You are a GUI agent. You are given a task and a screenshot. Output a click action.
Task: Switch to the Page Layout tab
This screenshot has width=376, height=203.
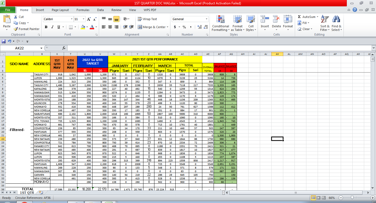(x=60, y=10)
